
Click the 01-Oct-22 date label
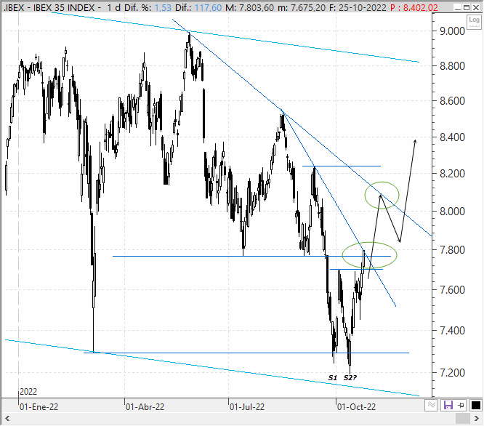pyautogui.click(x=357, y=407)
